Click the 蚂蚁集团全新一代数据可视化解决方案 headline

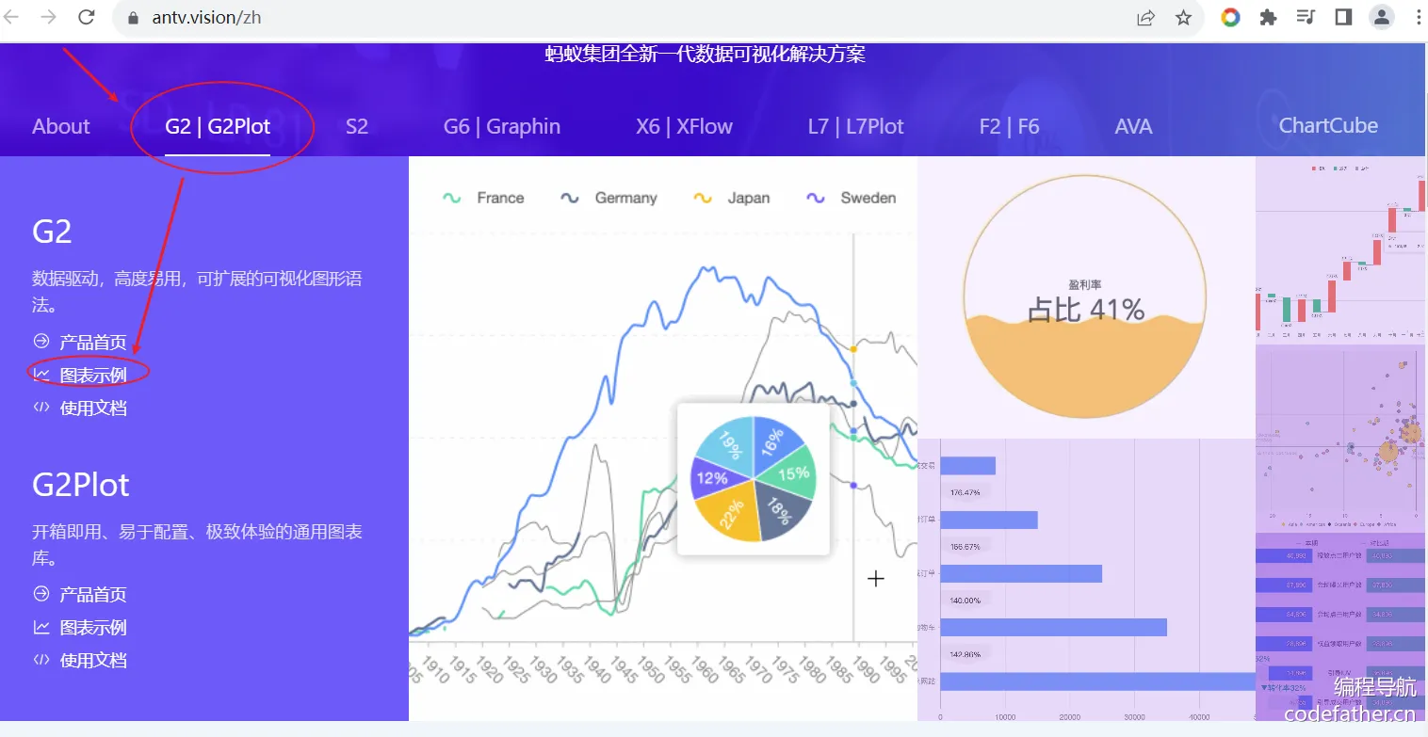(706, 54)
